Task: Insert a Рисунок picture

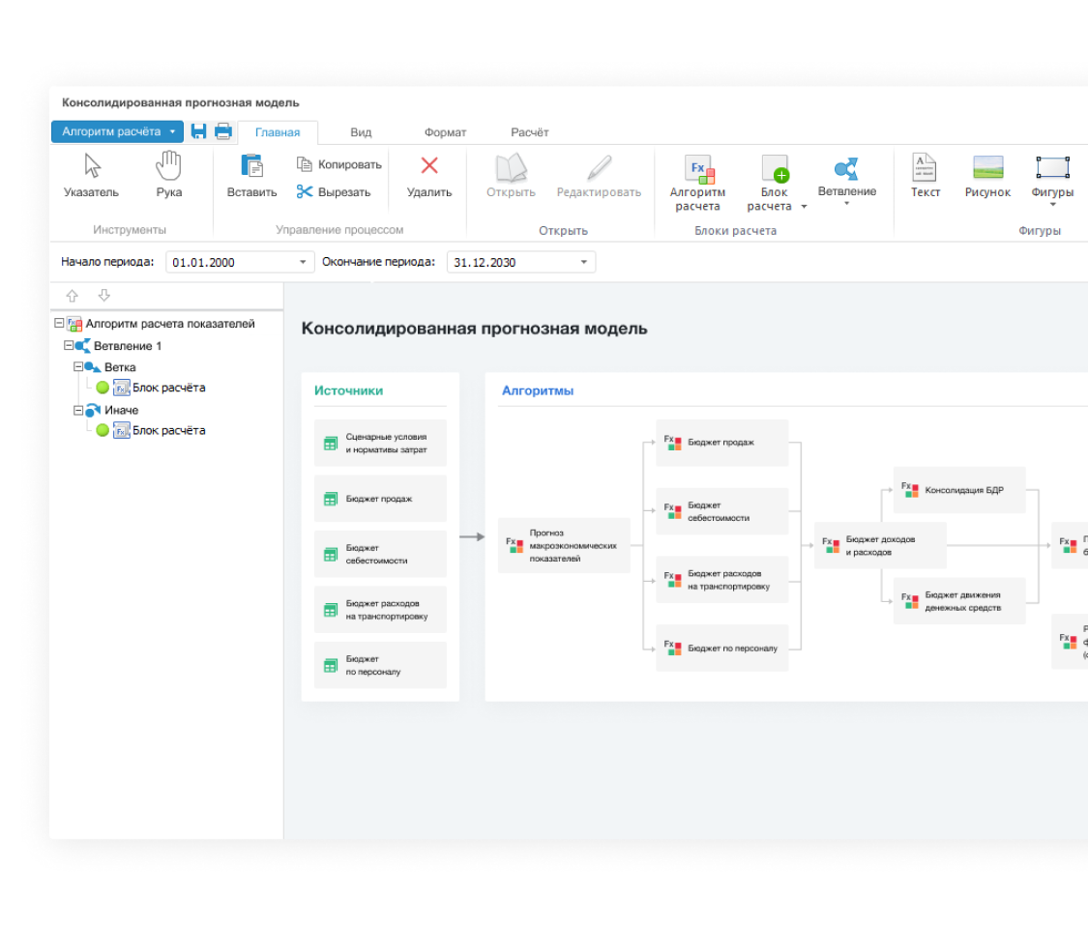Action: pos(987,176)
